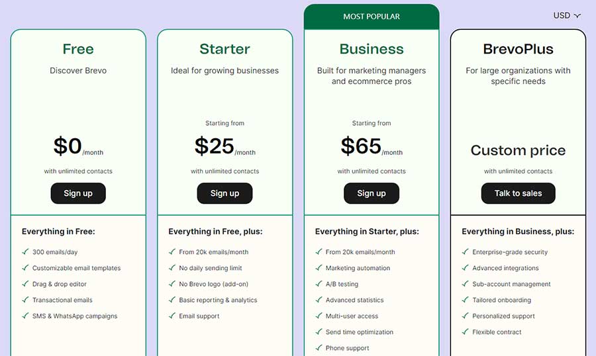Click the checkmark next to Drag & drop editor
The width and height of the screenshot is (596, 356).
(x=25, y=283)
